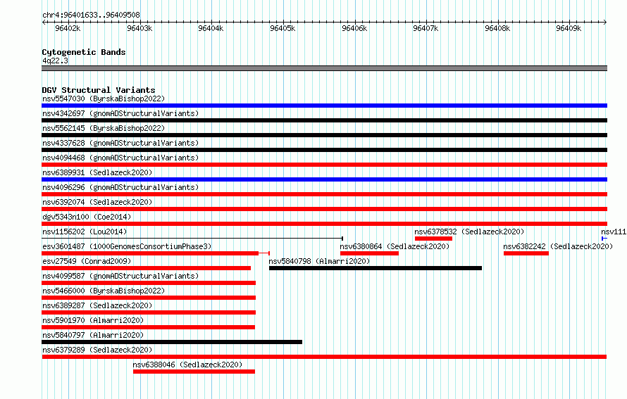Open the nsv4337628 (gnomADStructuralVariants) label
This screenshot has height=399, width=627.
coord(120,143)
